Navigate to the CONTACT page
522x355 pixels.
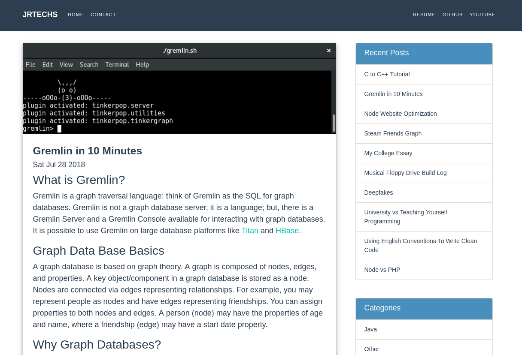tap(103, 15)
